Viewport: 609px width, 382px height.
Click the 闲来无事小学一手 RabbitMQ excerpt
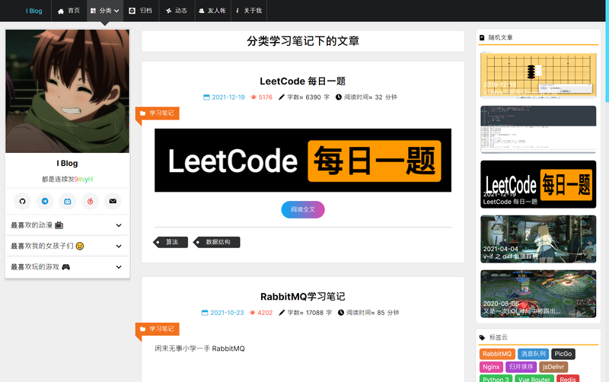coord(199,349)
